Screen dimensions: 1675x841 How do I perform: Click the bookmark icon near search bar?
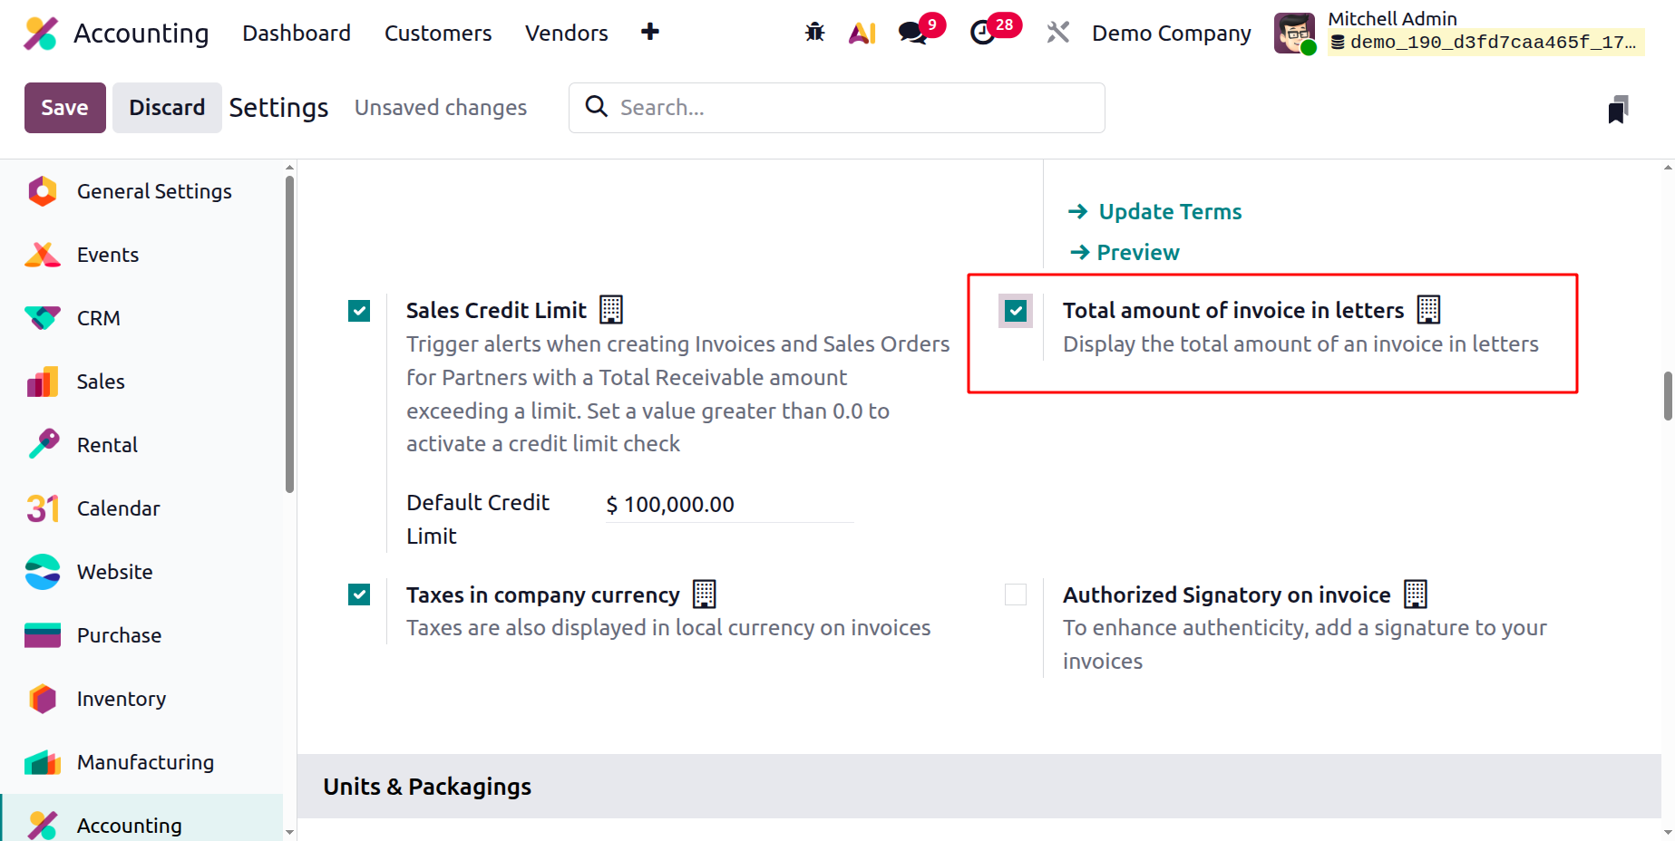(1618, 109)
